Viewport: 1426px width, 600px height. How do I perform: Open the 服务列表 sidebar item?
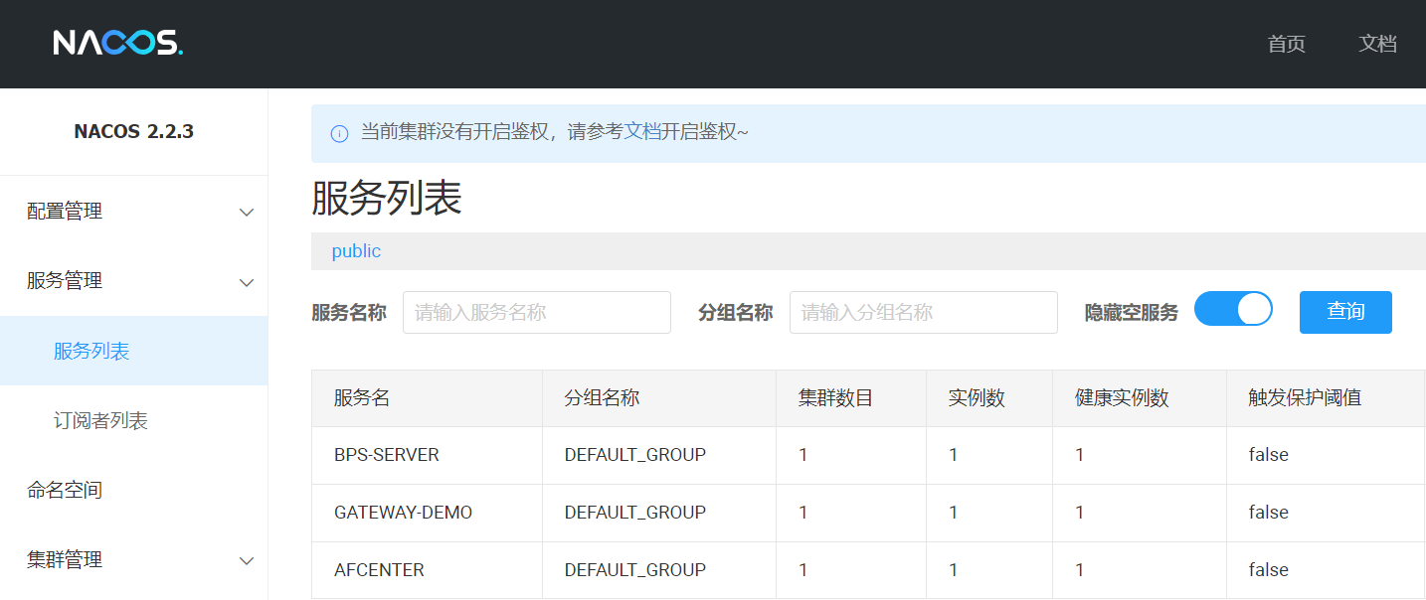click(91, 351)
